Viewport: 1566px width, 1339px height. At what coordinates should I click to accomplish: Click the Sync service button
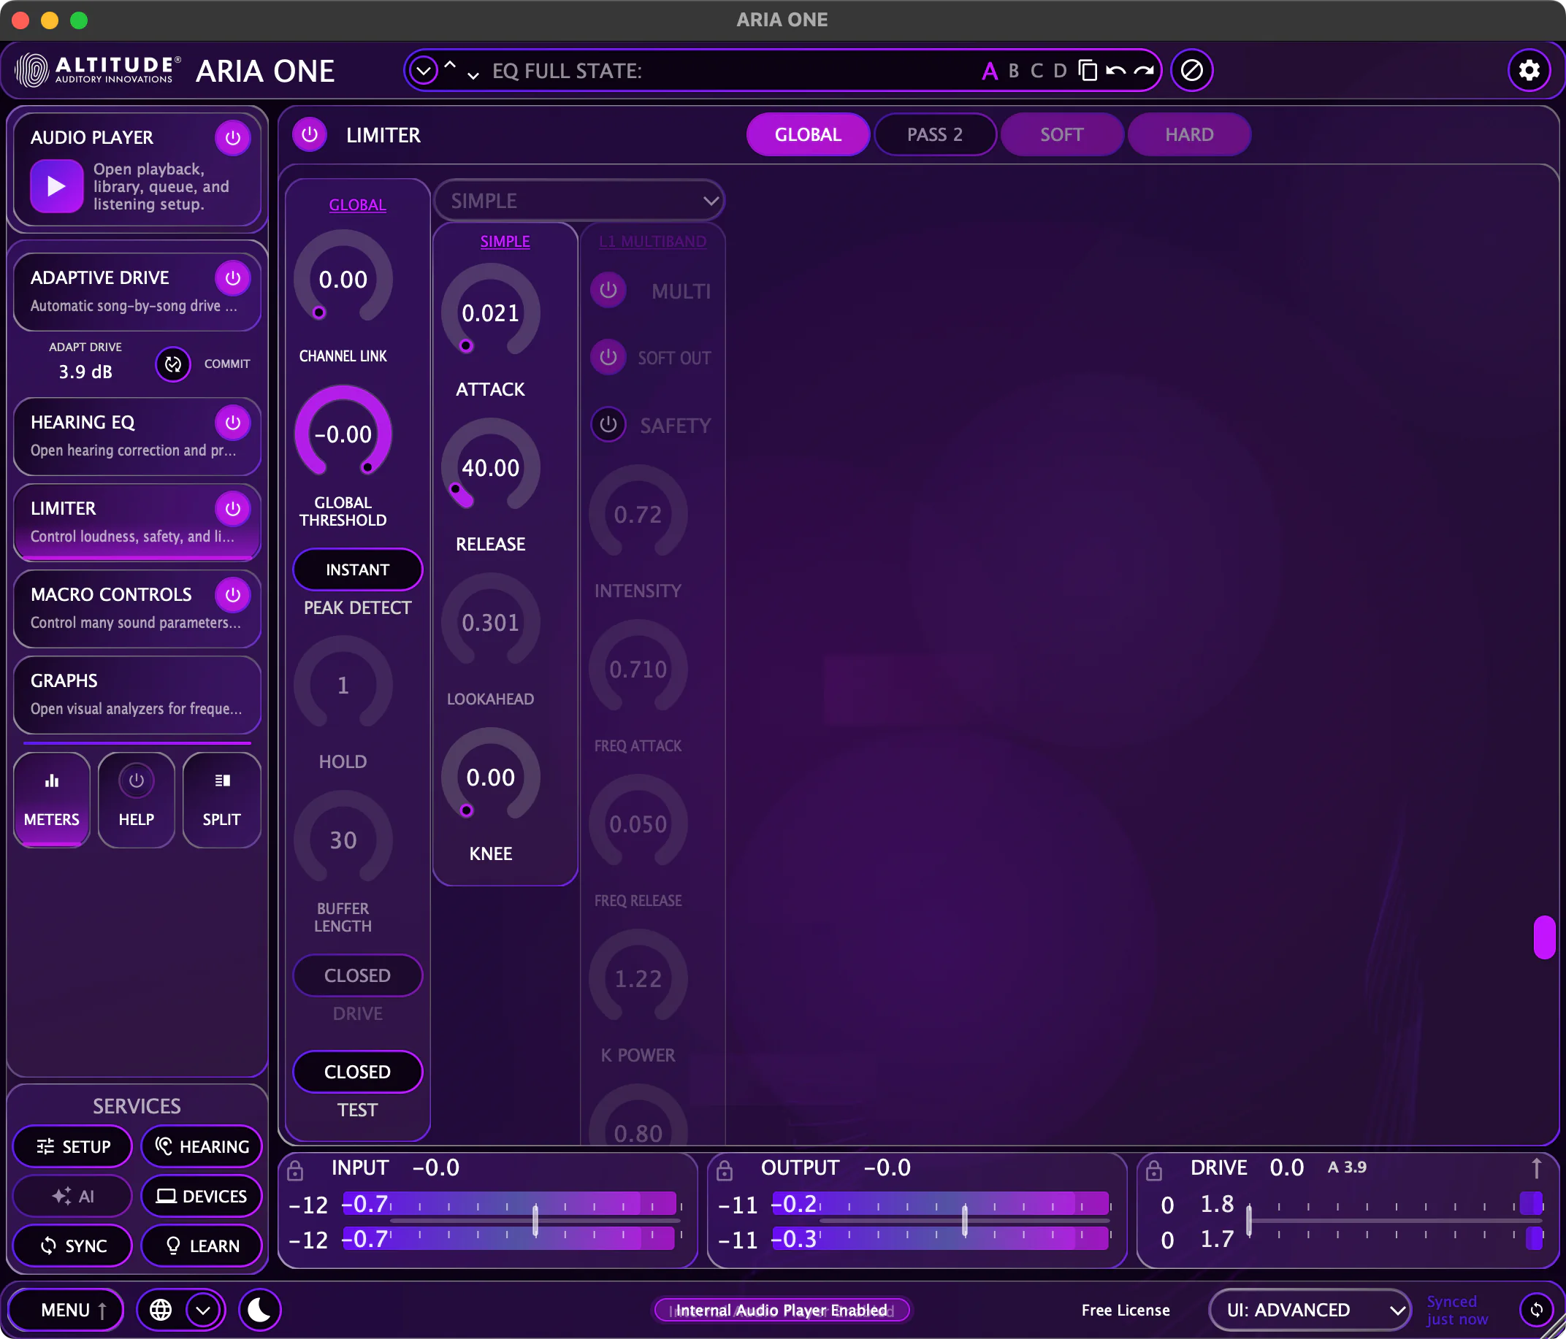coord(72,1246)
